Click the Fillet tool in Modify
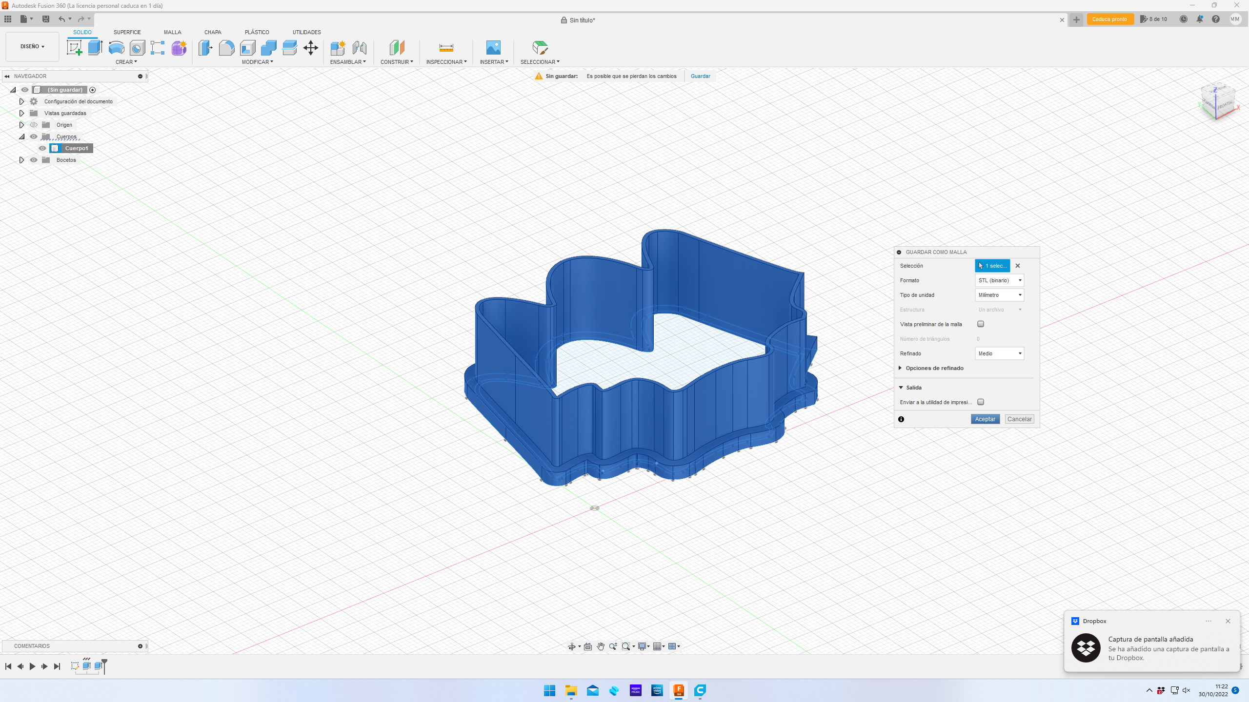The image size is (1249, 702). [226, 48]
